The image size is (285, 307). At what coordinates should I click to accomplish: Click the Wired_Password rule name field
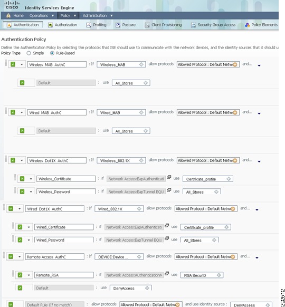64,240
